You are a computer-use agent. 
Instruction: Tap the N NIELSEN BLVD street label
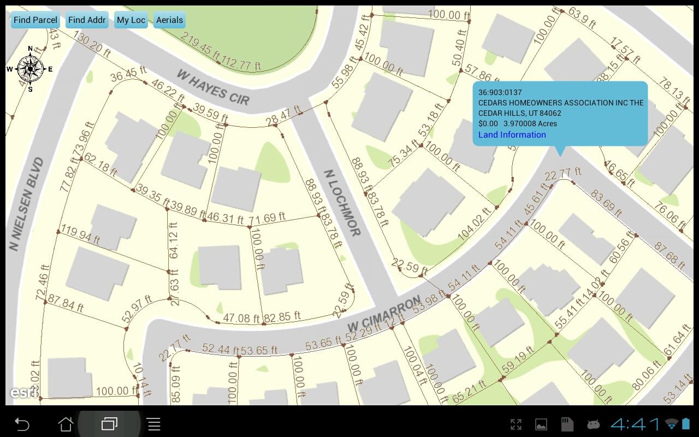[26, 204]
